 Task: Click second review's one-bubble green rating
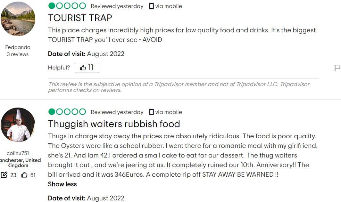[67, 112]
